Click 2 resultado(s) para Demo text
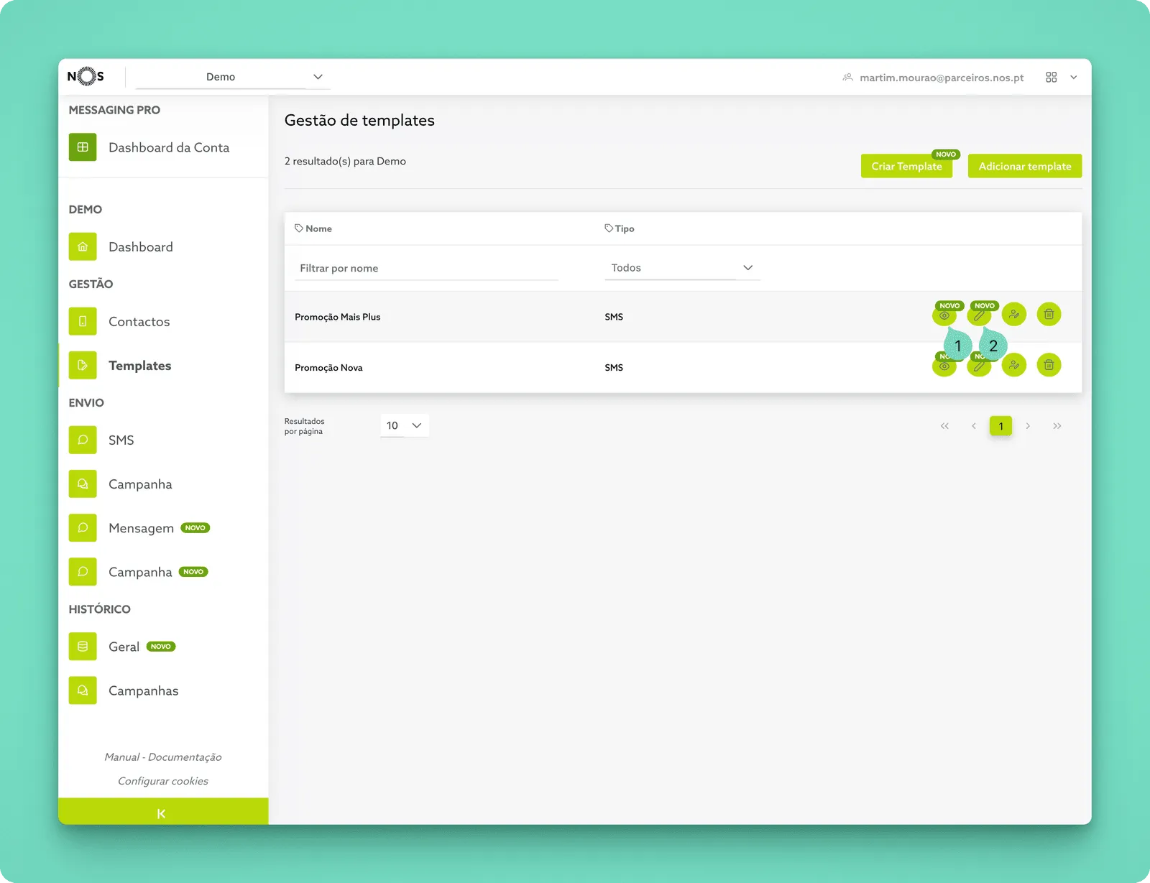Screen dimensions: 1150x883 tap(345, 162)
